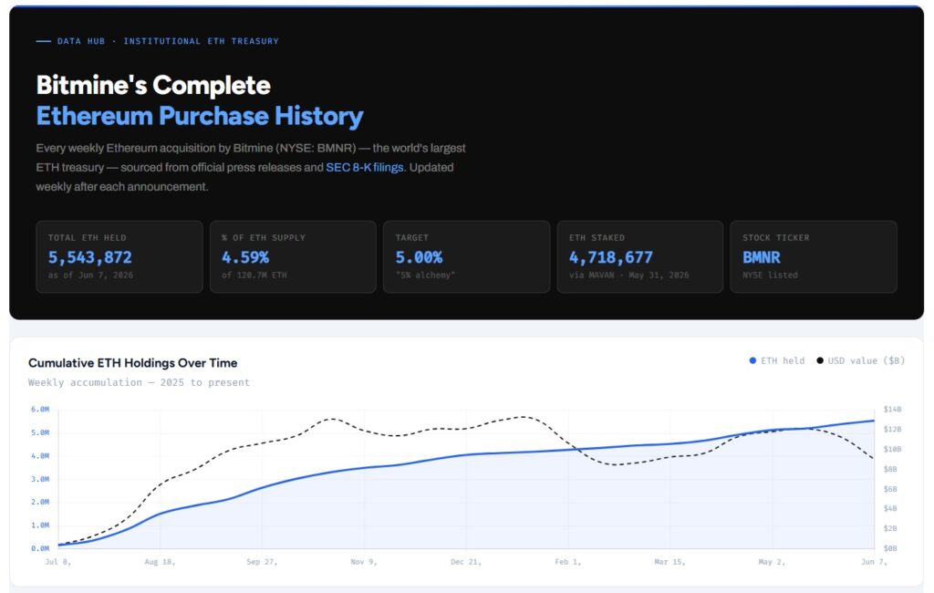Click the blue ETH line's end point at Jun 7
934x593 pixels.
[x=874, y=421]
